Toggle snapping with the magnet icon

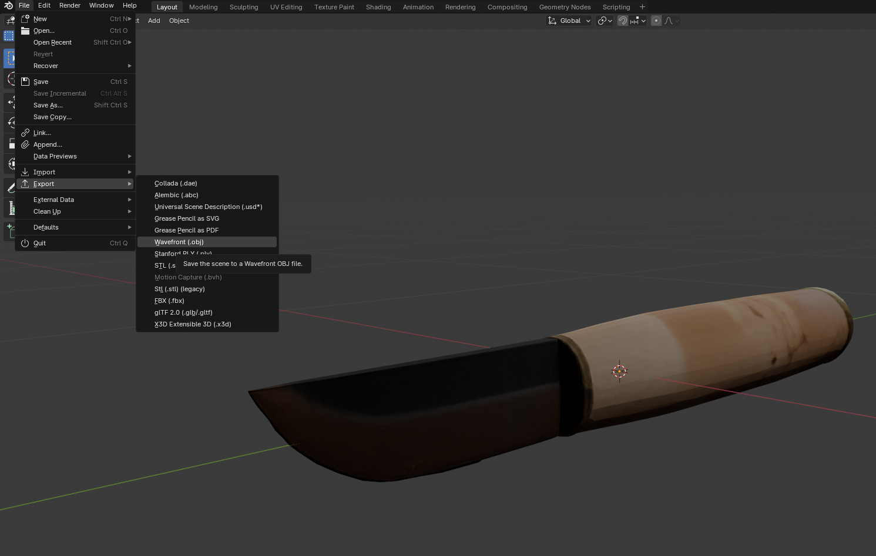623,21
